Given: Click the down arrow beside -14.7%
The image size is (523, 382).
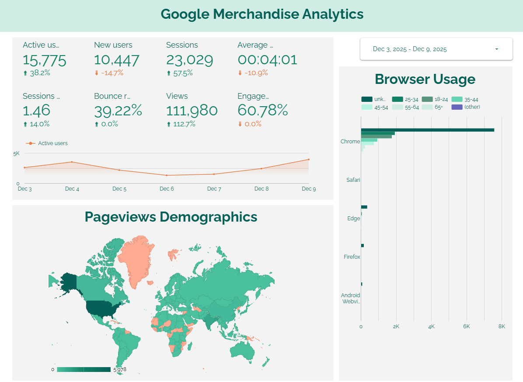Looking at the screenshot, I should [x=96, y=73].
